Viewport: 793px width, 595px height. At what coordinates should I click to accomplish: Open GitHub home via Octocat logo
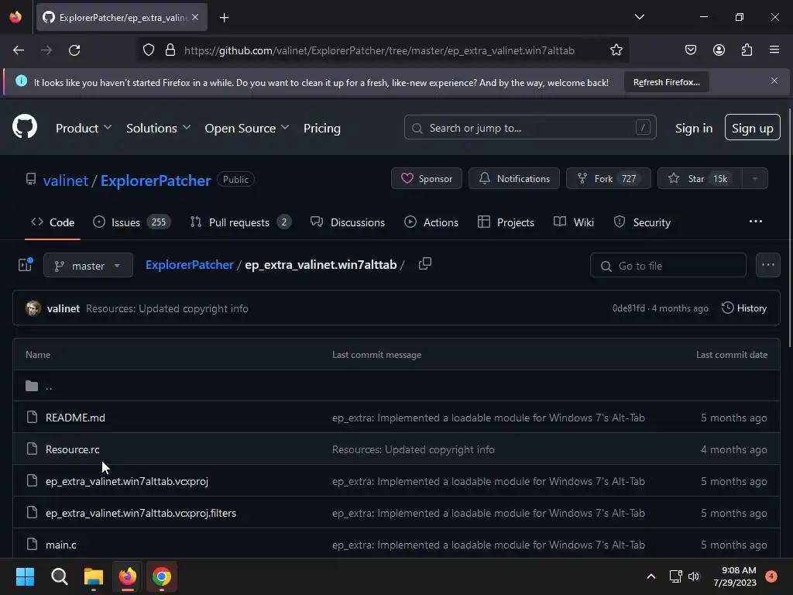coord(25,126)
